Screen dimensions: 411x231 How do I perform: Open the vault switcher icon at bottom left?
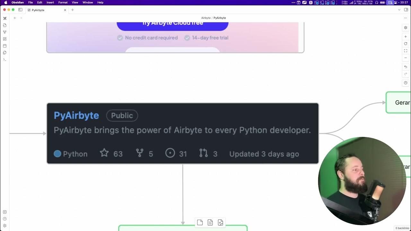(5, 212)
